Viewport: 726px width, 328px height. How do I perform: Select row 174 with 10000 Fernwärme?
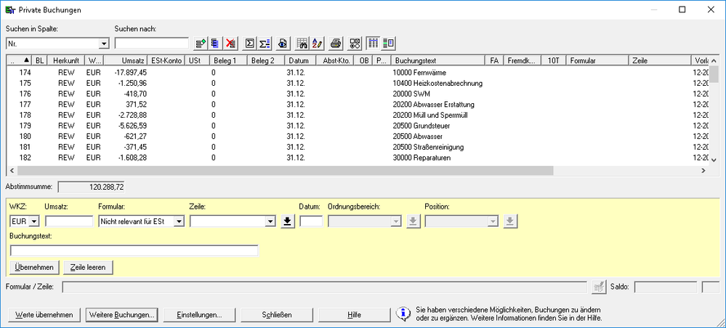[358, 72]
